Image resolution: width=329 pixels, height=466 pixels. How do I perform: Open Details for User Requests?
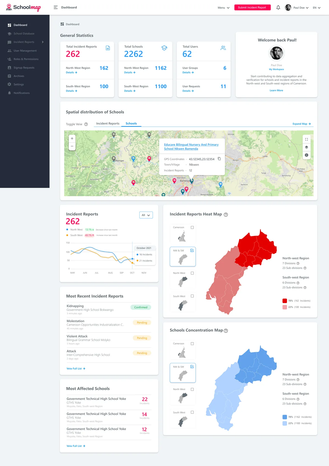pos(188,91)
